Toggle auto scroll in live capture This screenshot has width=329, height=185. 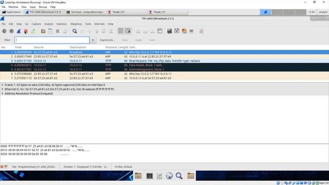tap(128, 31)
